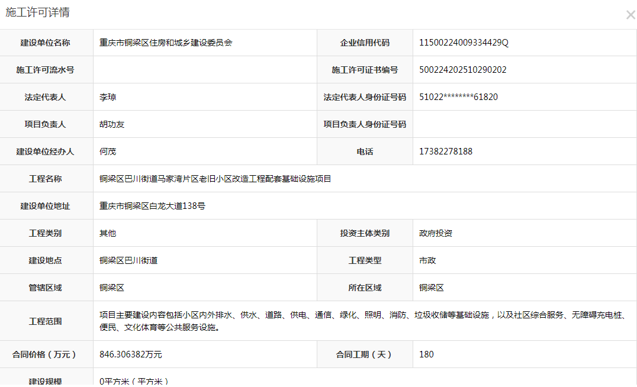Click the phone number 17382278188
Image resolution: width=637 pixels, height=387 pixels.
[445, 151]
